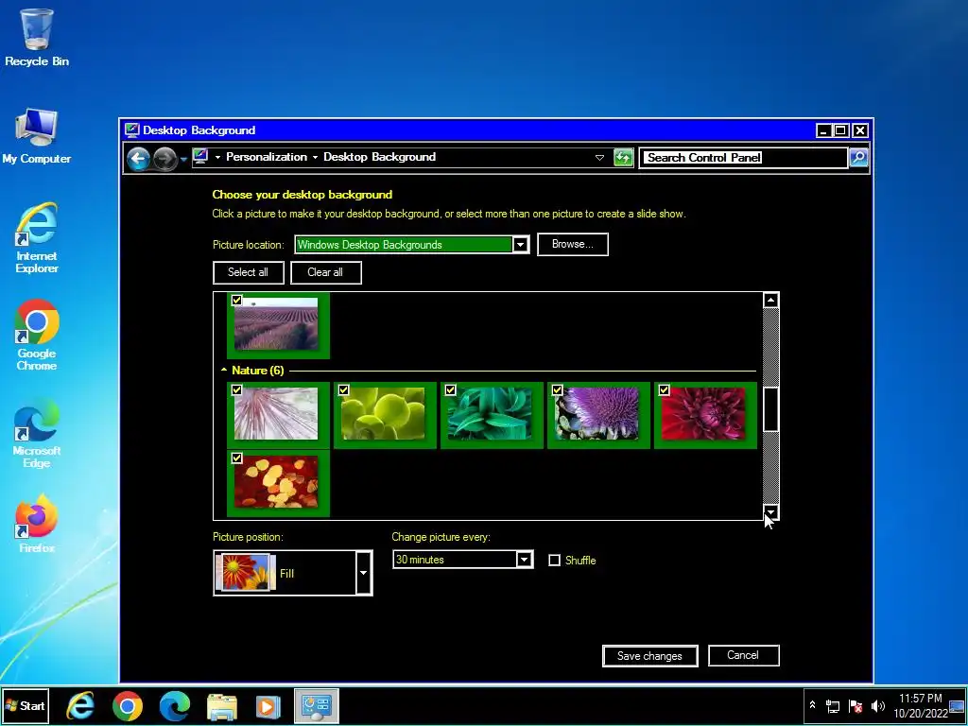This screenshot has width=968, height=726.
Task: Launch Google Chrome from the taskbar
Action: click(128, 705)
